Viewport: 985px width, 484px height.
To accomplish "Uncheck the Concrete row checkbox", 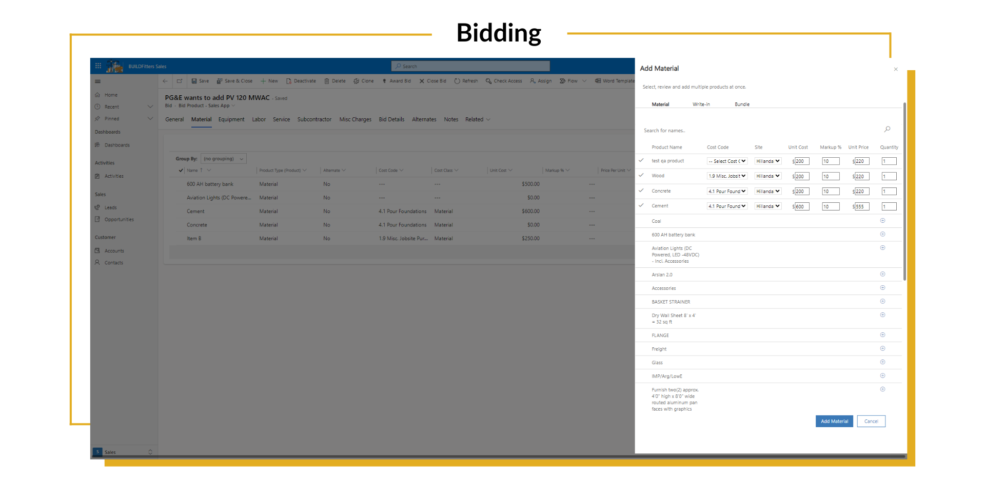I will (x=641, y=191).
